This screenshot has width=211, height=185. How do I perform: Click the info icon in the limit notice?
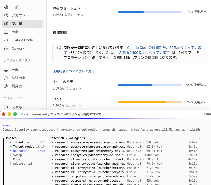click(59, 48)
